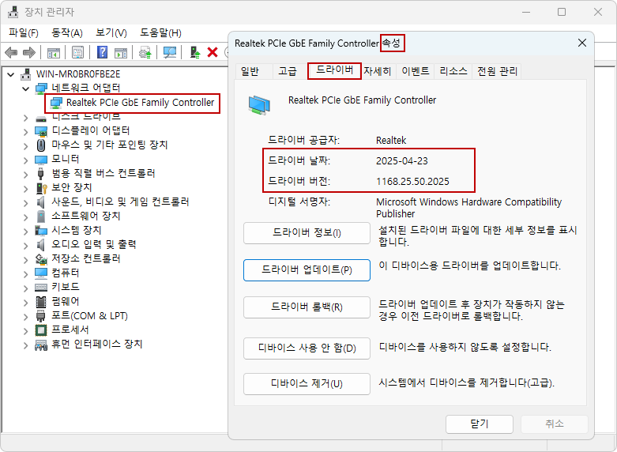
Task: Click the 디바이스 사용 안 함(D) button
Action: click(x=307, y=348)
